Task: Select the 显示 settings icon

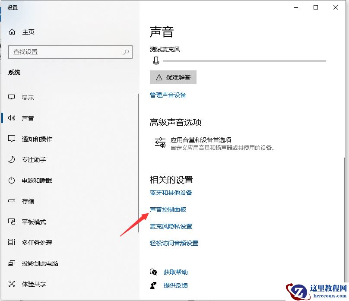Action: point(11,97)
